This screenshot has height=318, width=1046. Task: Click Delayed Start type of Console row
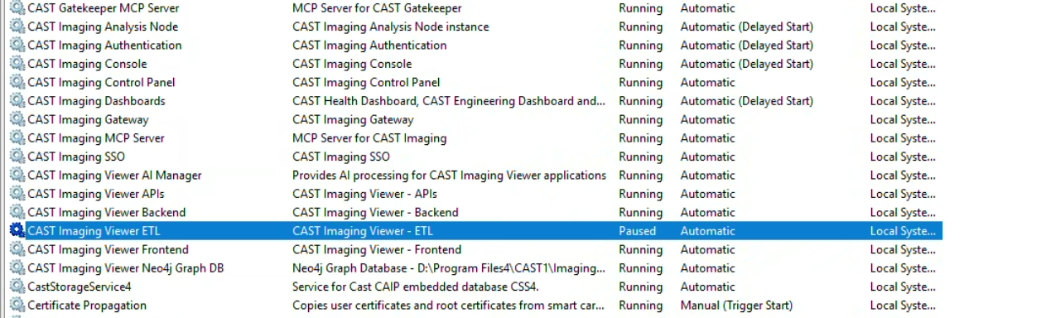pyautogui.click(x=746, y=64)
